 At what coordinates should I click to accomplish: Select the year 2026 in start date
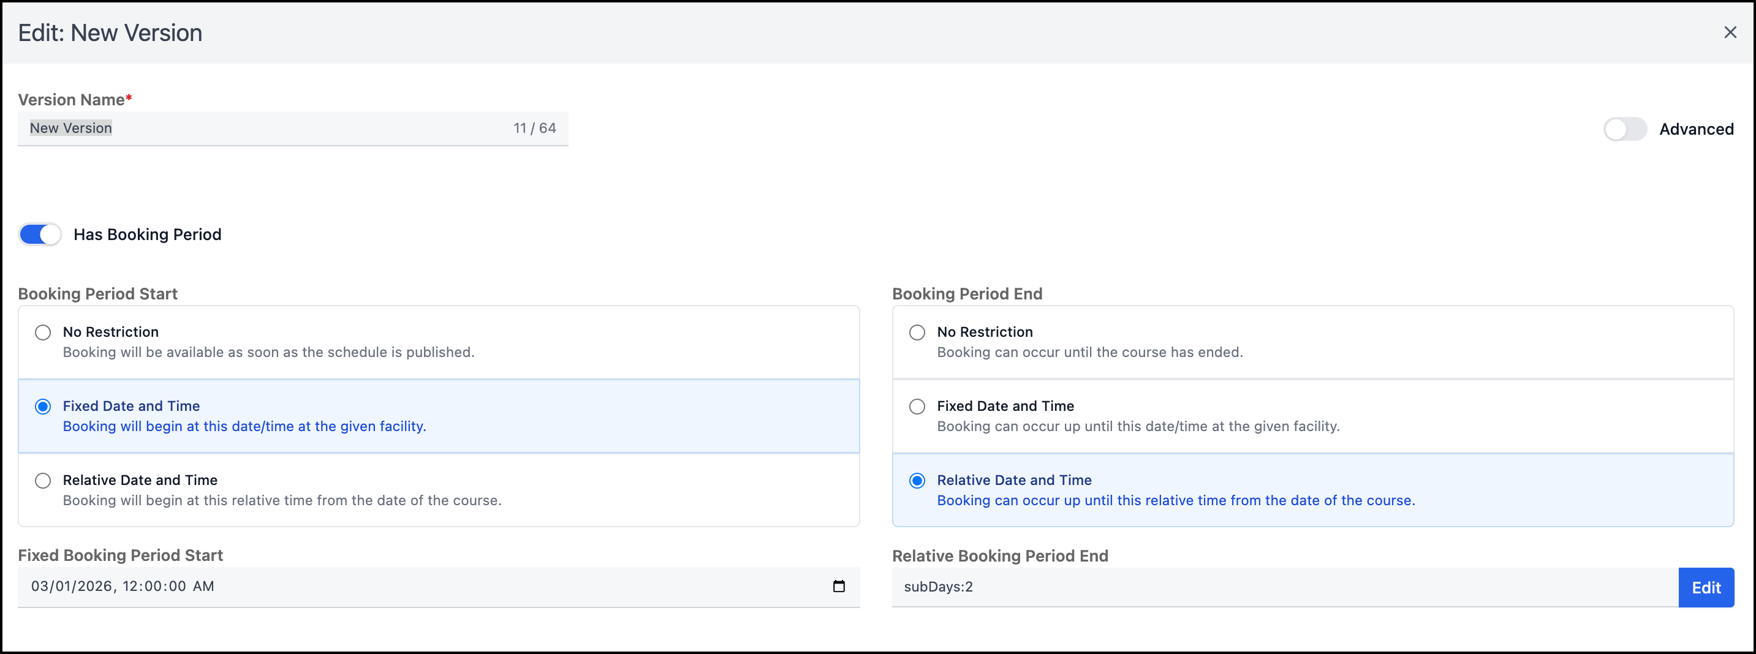click(94, 586)
